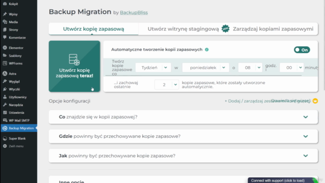This screenshot has height=183, width=325.
Task: Open the poniedziałek weekday dropdown
Action: tap(205, 68)
